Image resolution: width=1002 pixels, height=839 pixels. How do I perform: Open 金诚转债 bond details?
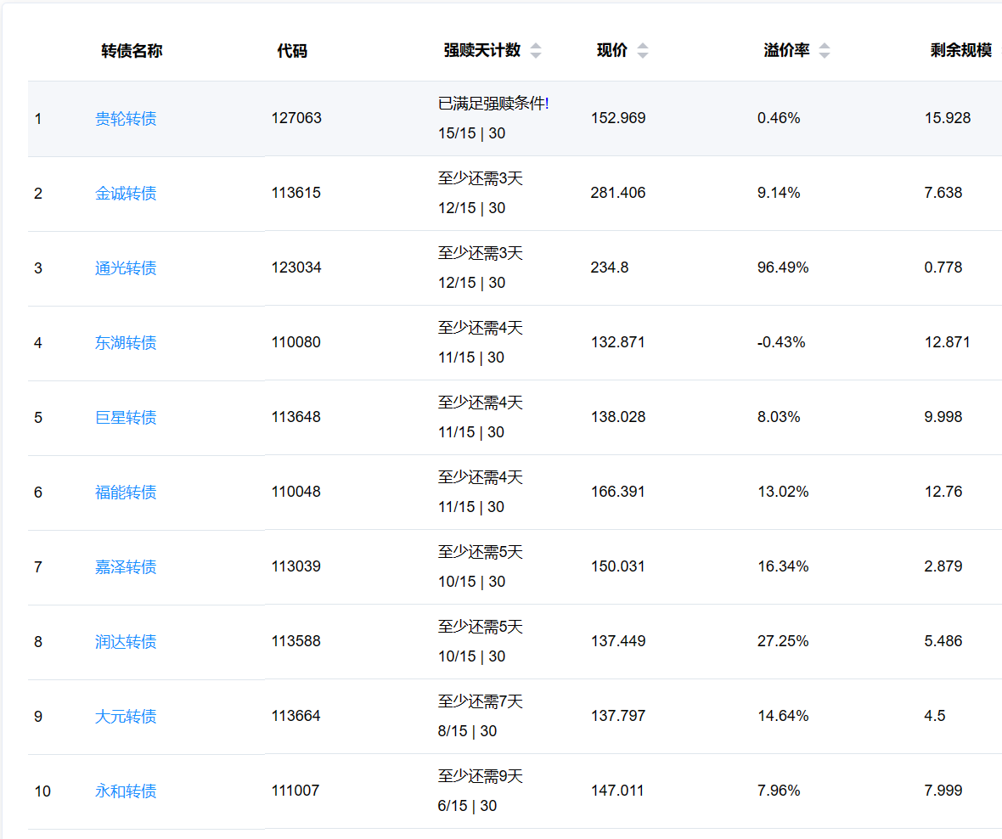tap(126, 194)
